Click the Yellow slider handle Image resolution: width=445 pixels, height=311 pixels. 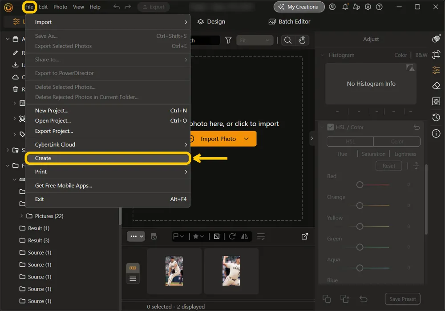click(360, 226)
